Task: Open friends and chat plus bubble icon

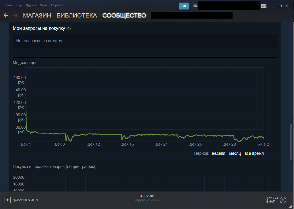Action: (283, 200)
